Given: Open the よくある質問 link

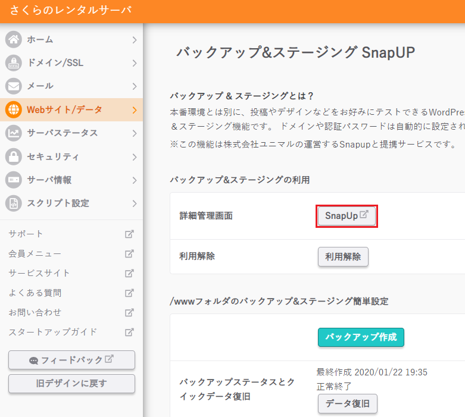Looking at the screenshot, I should coord(35,293).
